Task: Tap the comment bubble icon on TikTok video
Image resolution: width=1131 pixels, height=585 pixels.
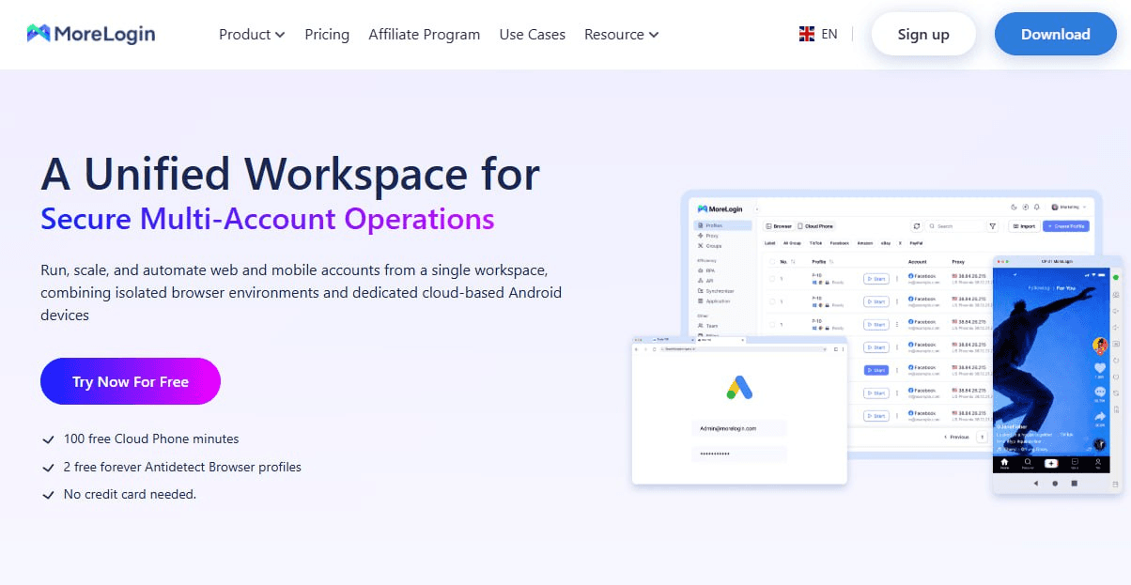Action: click(x=1100, y=392)
